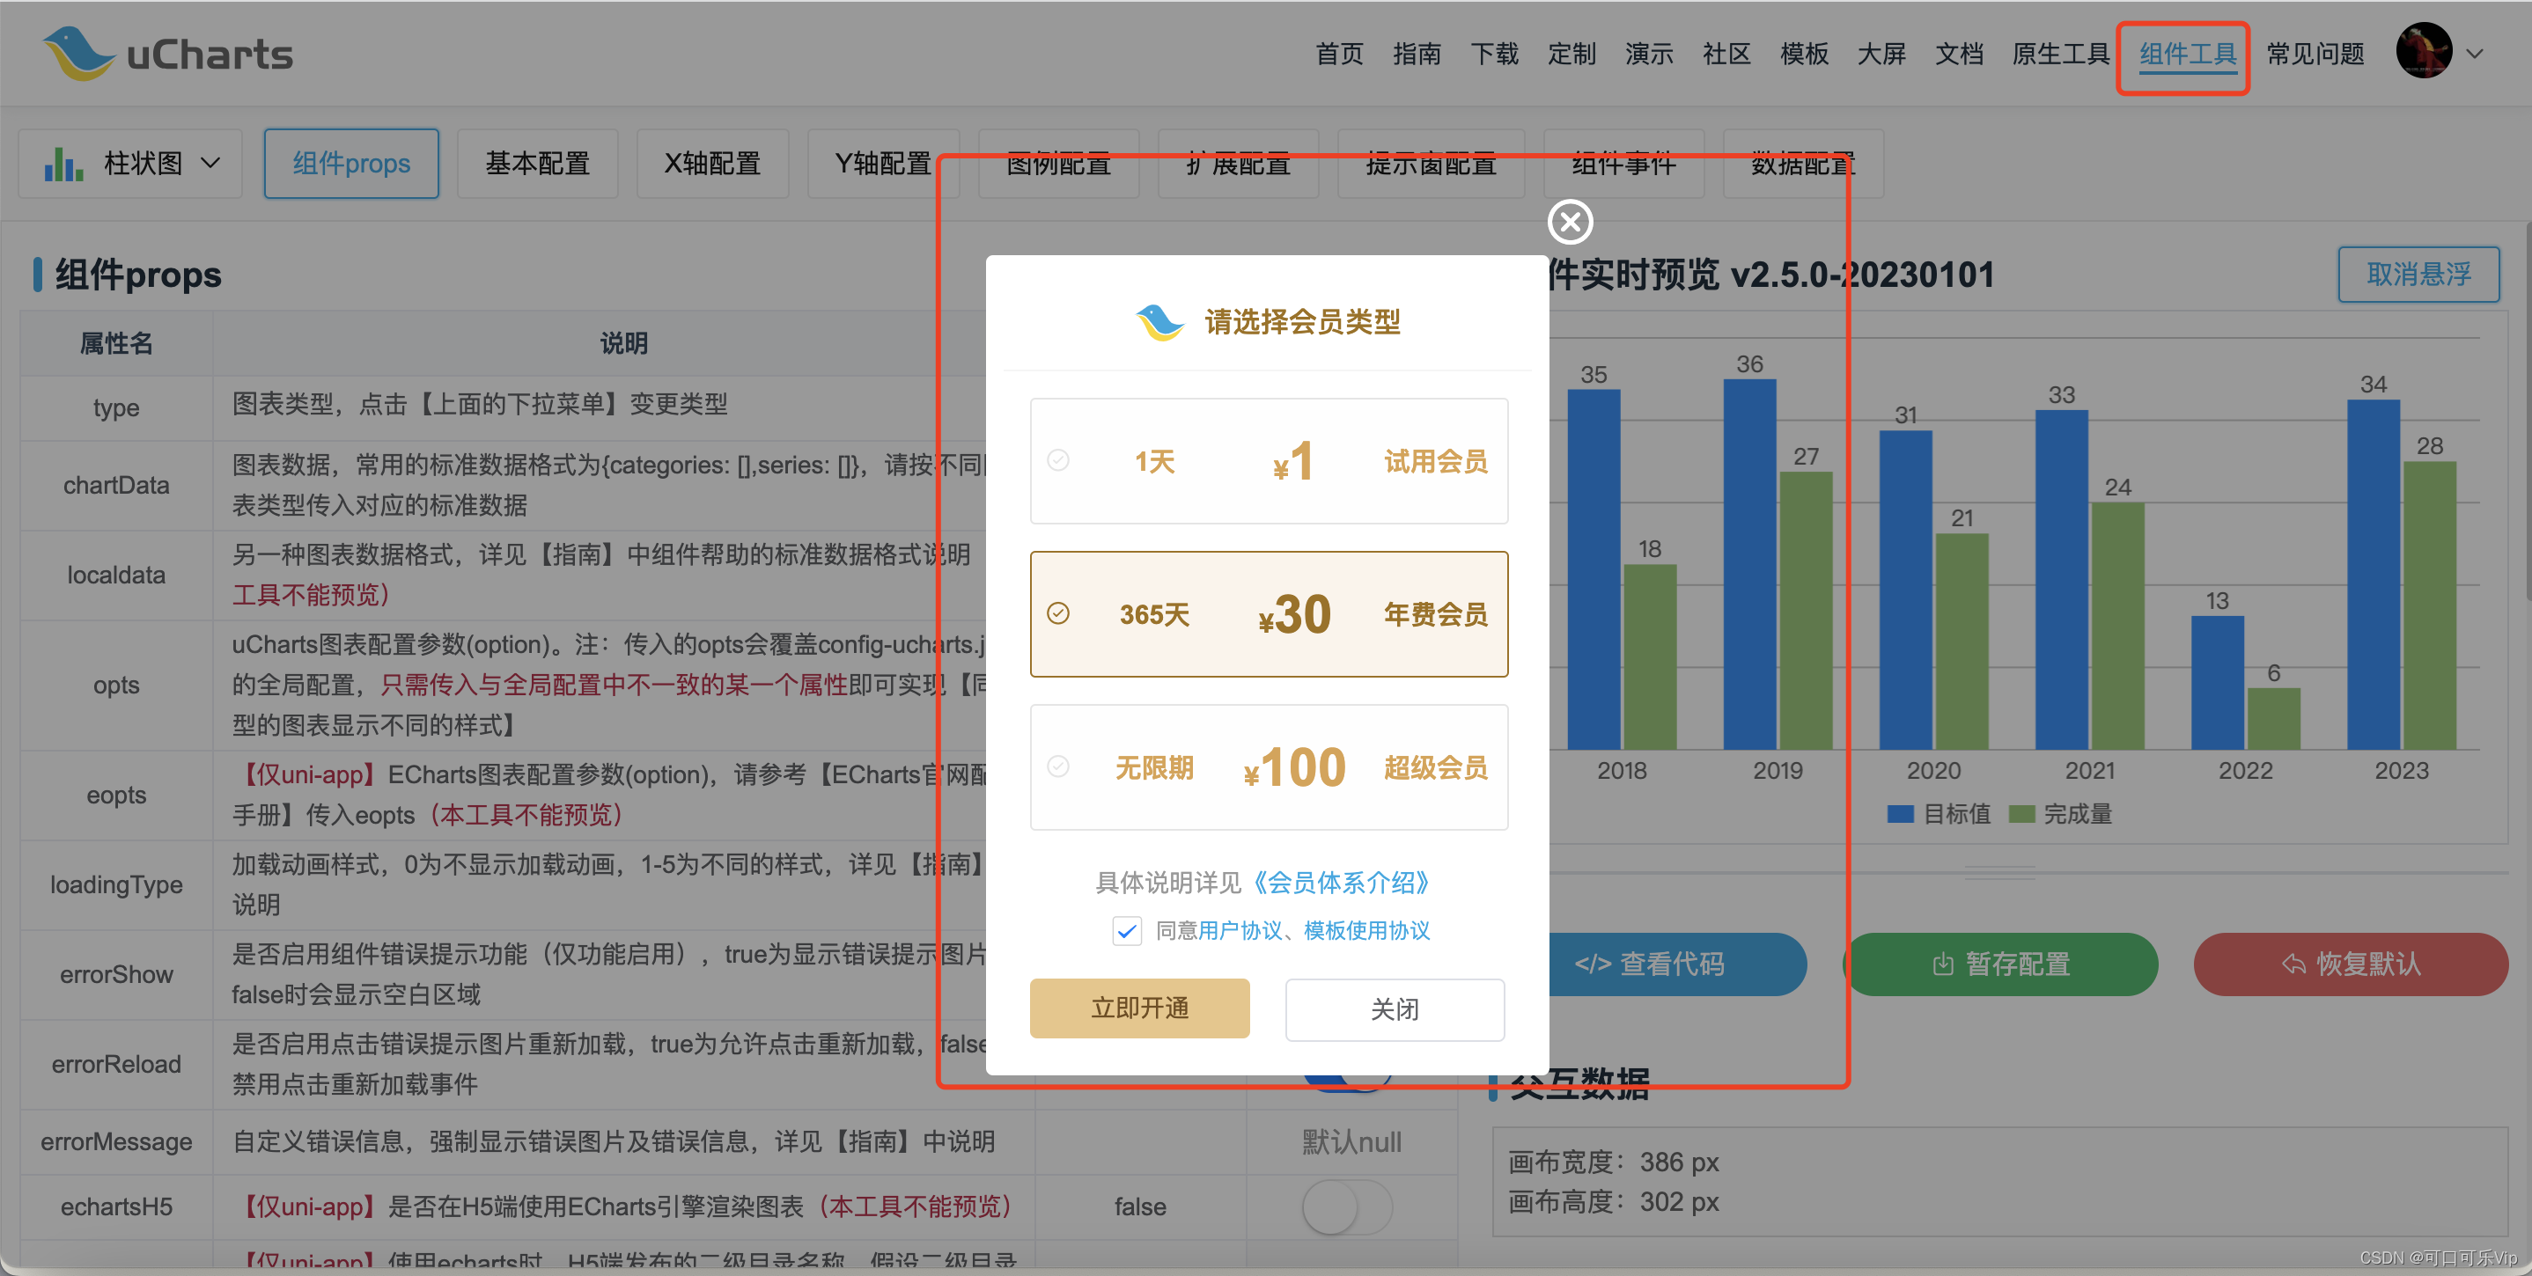The image size is (2532, 1276).
Task: Expand the avatar dropdown chevron
Action: point(2475,54)
